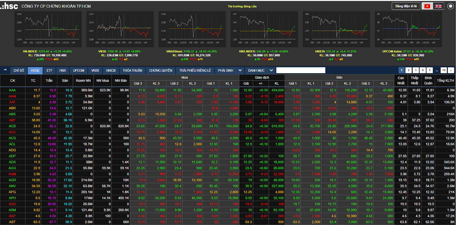Click the TC column header
The width and height of the screenshot is (456, 225).
33,81
